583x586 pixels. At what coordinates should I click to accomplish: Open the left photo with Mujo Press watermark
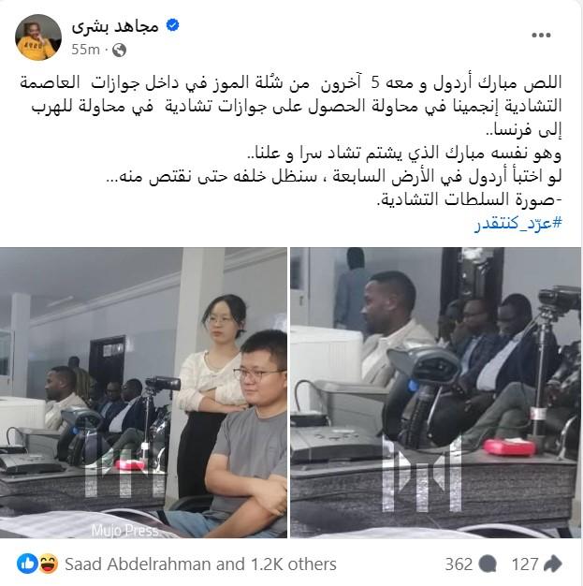143,392
